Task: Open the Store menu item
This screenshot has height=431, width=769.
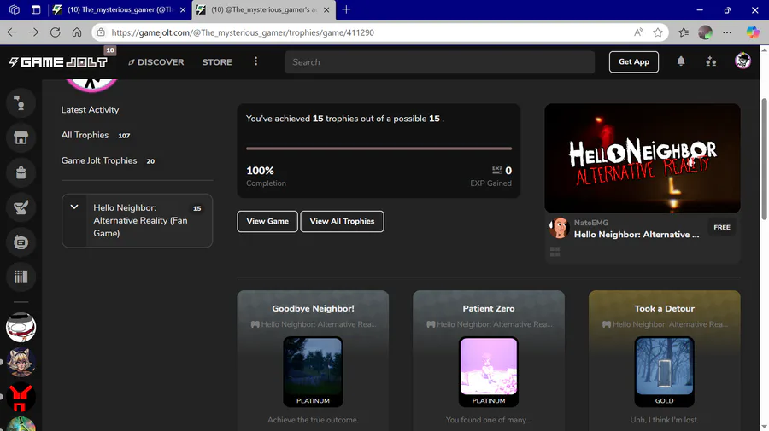Action: pyautogui.click(x=217, y=62)
